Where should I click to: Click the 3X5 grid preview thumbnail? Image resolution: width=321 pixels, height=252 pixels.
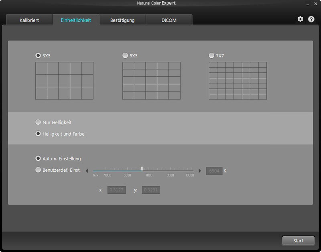click(x=65, y=81)
